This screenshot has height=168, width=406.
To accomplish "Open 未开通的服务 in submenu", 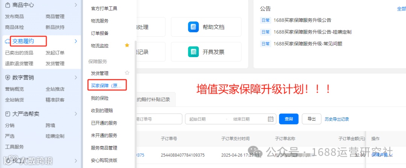I will click(104, 135).
